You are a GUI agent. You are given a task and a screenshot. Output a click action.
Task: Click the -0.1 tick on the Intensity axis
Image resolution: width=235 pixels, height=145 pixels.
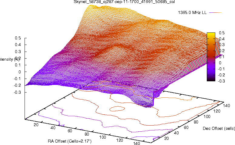pos(17,79)
